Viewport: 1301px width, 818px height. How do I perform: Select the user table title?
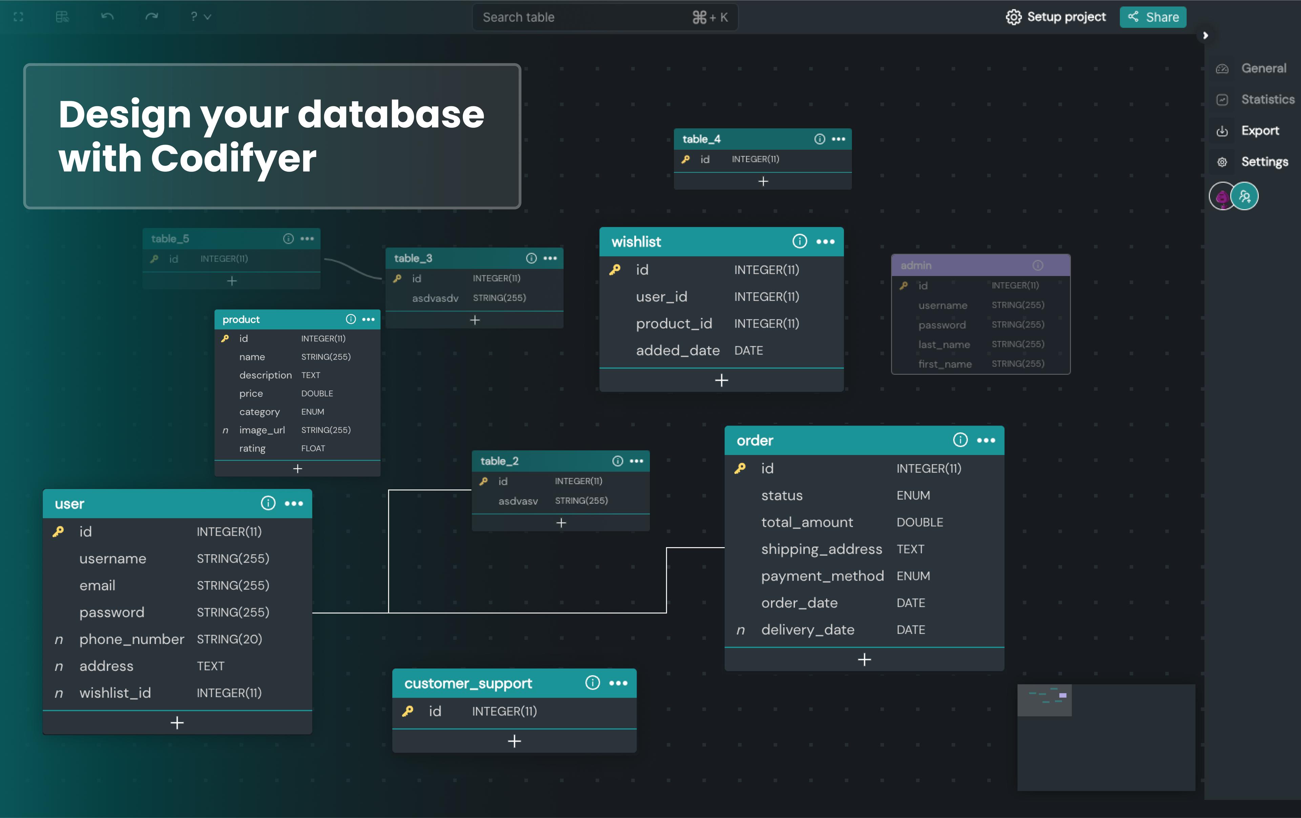click(x=70, y=504)
